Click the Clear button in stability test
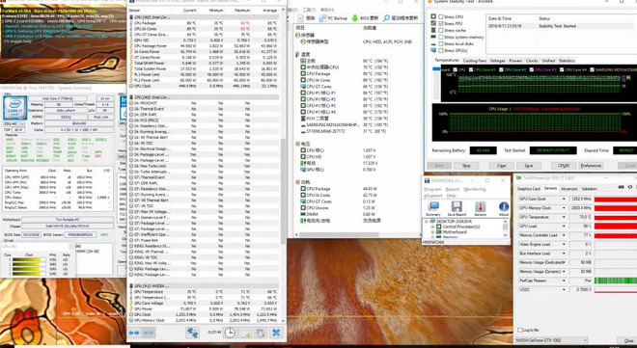This screenshot has height=348, width=637. (x=501, y=166)
